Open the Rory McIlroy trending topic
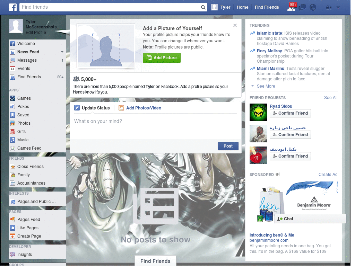The image size is (355, 266). (269, 51)
